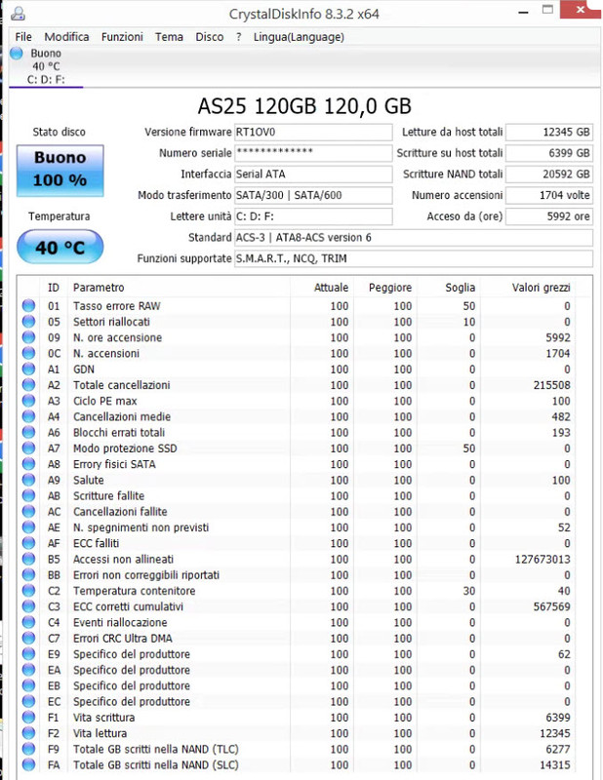Screen dimensions: 603x780
Task: Click raw value 62 of first Specifico del produttore row
Action: (x=564, y=654)
